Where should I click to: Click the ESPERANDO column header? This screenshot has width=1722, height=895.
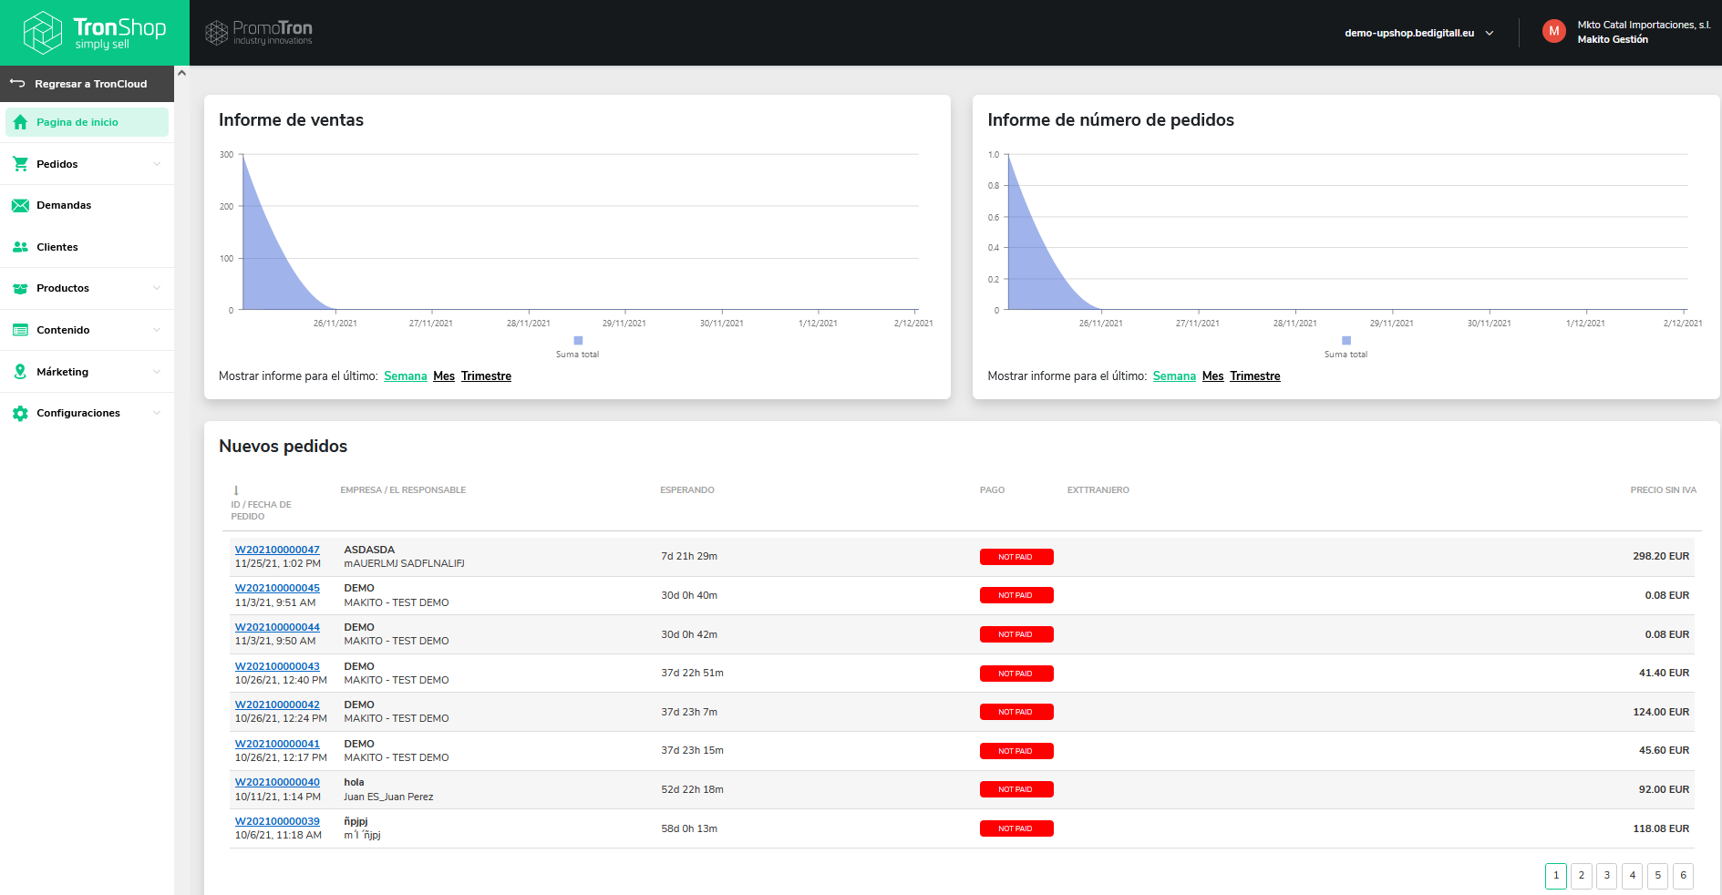[x=687, y=490]
